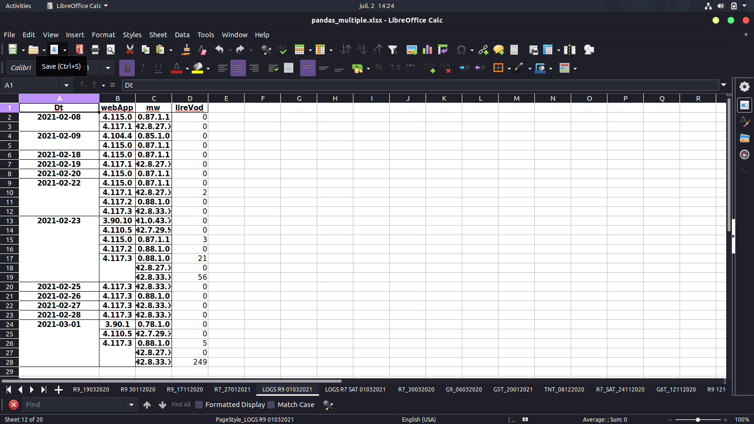Open the Data menu
754x424 pixels.
[x=182, y=34]
